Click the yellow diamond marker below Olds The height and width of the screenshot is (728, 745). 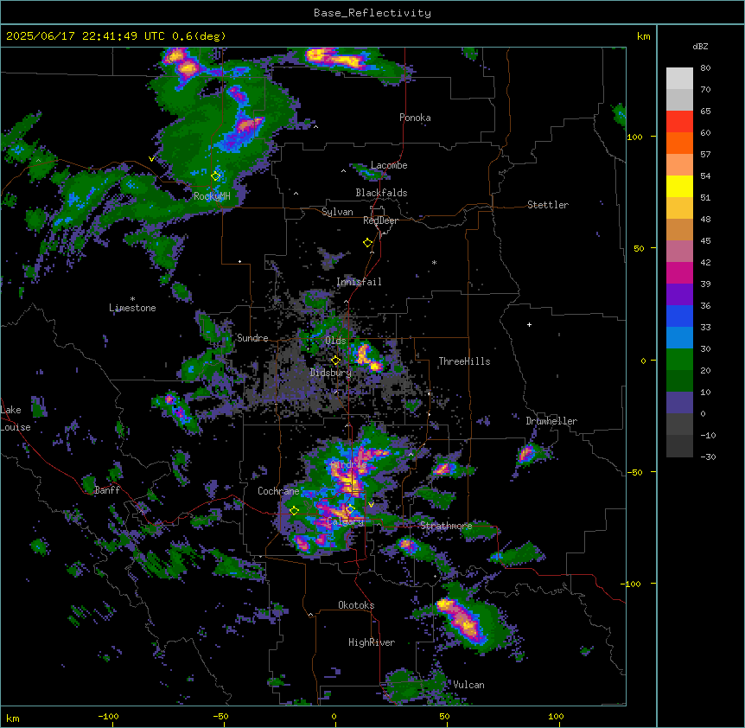(x=335, y=361)
